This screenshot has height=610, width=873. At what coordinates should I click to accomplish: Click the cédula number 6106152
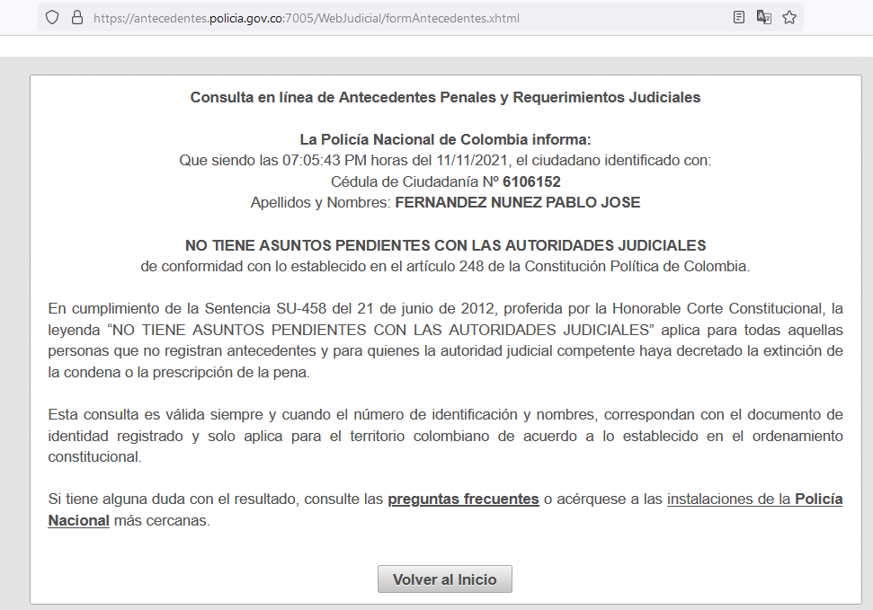point(531,181)
